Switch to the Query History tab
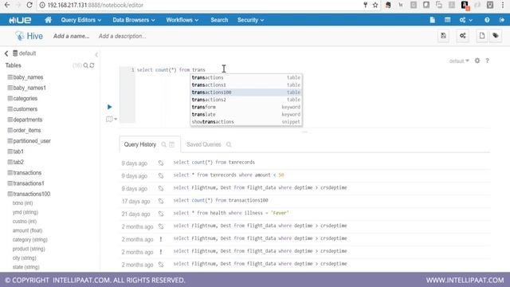The image size is (510, 287). (x=140, y=144)
